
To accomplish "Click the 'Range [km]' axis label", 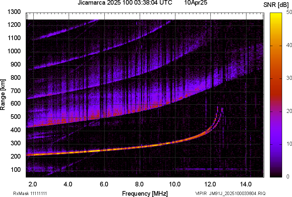I will click(x=3, y=95).
